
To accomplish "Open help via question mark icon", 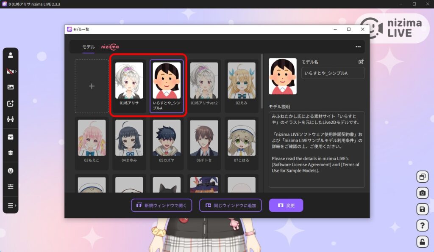I will tap(423, 226).
